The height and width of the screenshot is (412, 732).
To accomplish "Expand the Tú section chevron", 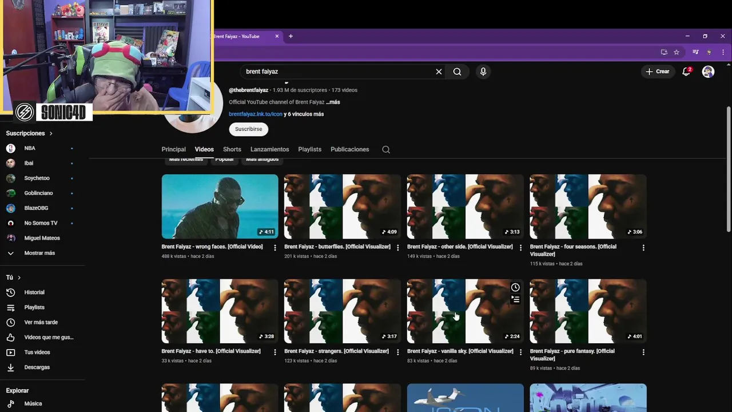I will coord(19,278).
